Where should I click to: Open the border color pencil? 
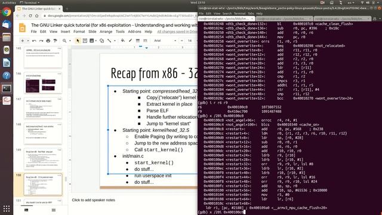(x=130, y=41)
